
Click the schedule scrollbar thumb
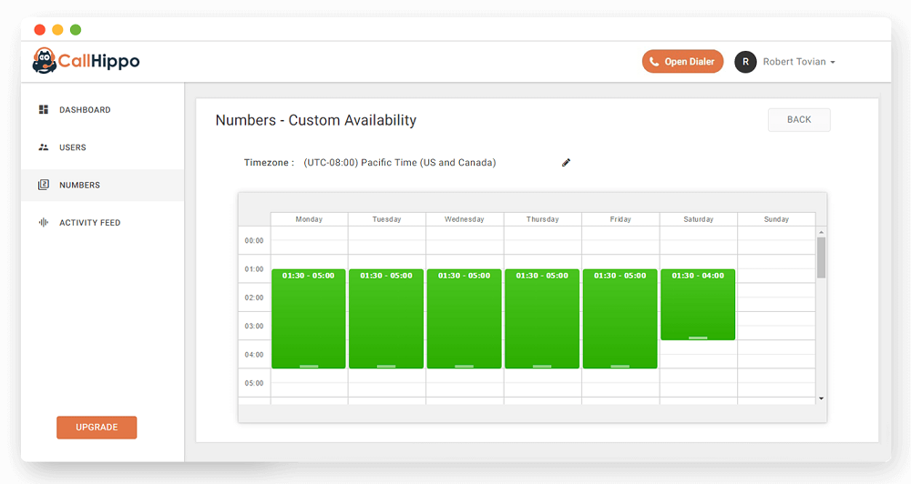click(821, 257)
